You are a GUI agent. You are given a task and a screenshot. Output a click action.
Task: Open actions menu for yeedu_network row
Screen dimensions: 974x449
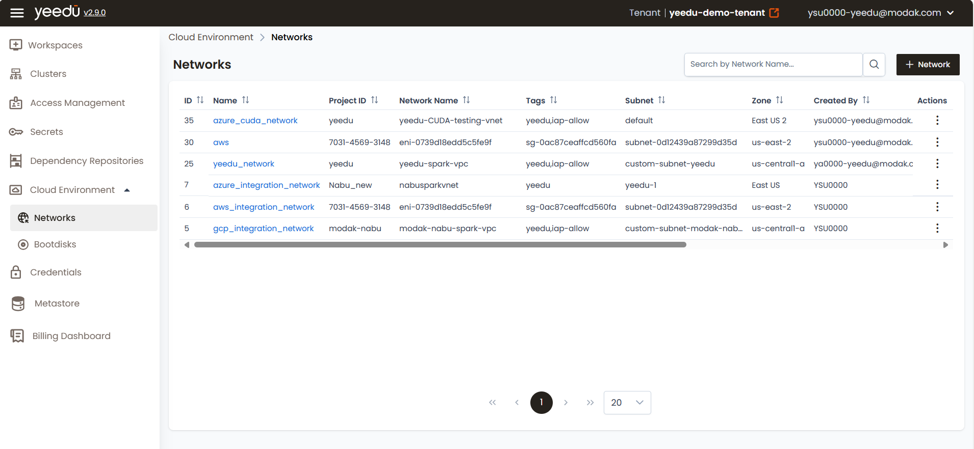click(x=937, y=163)
